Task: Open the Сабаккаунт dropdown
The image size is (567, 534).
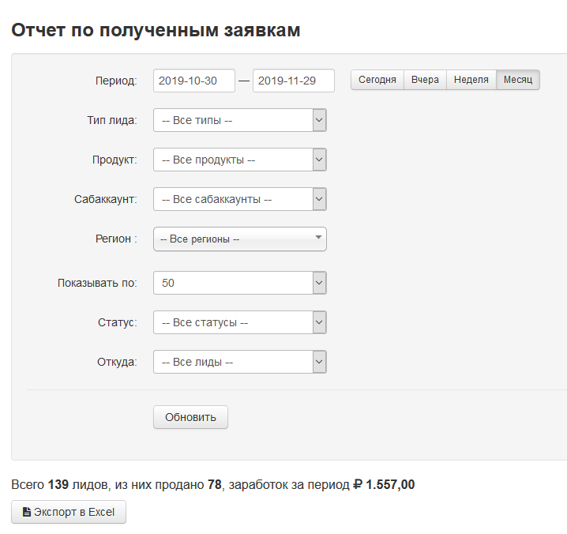Action: tap(239, 199)
